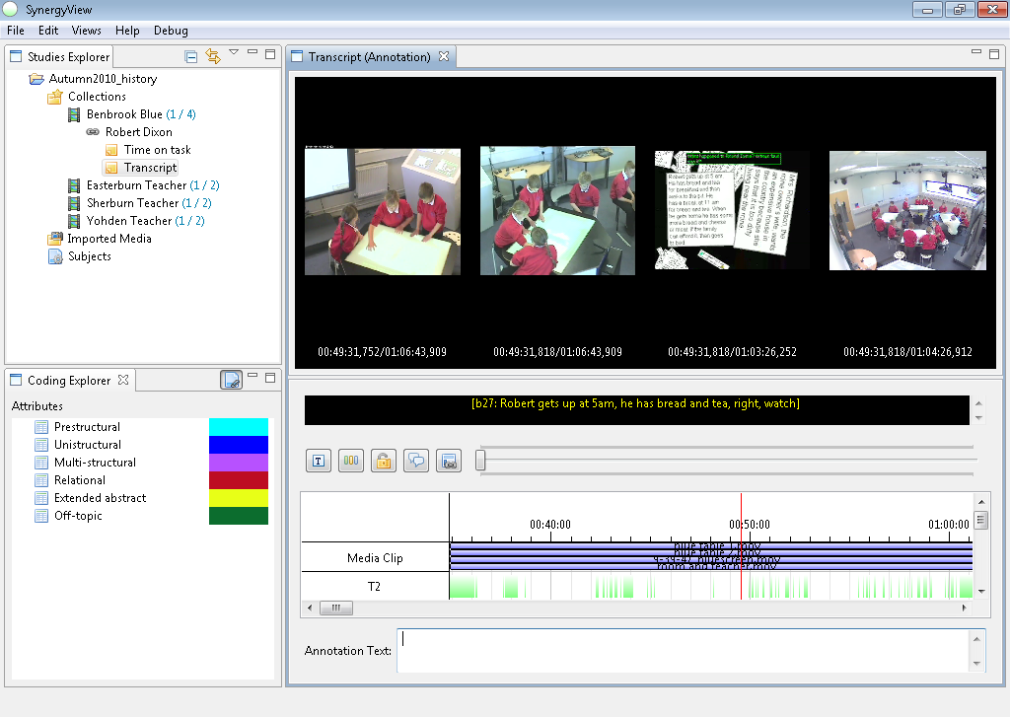Select Easterburn Teacher collection
The image size is (1010, 717).
pyautogui.click(x=135, y=185)
